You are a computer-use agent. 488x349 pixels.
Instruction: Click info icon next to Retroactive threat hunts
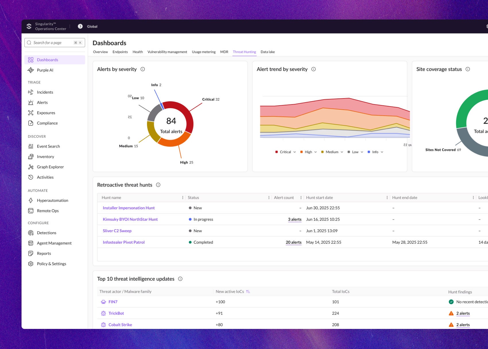(x=158, y=185)
